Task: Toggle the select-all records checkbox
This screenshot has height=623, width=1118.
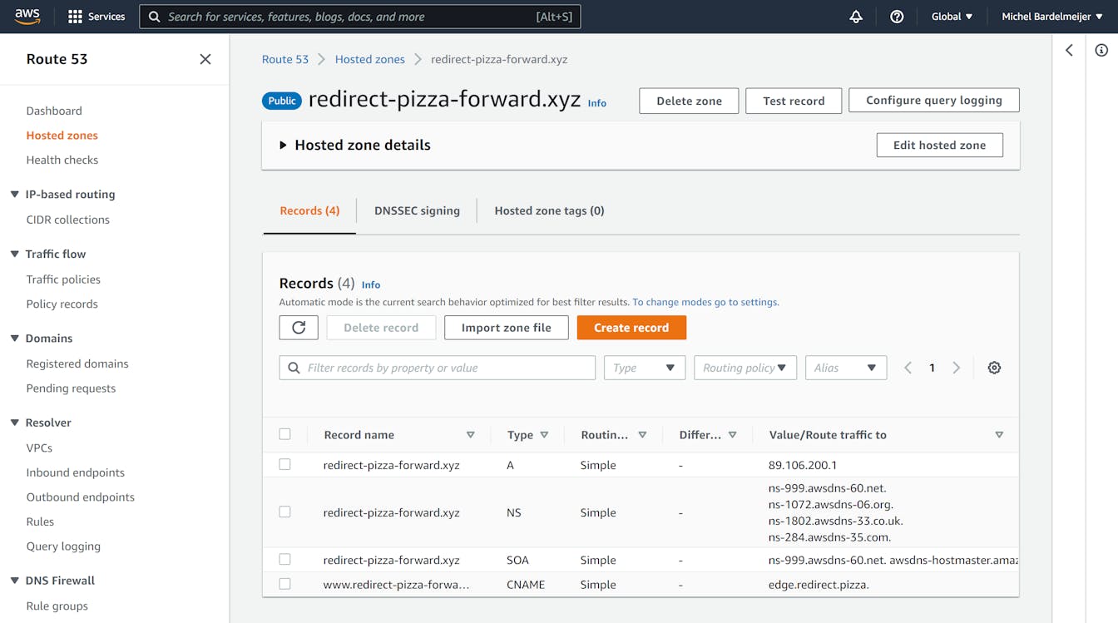Action: (x=285, y=434)
